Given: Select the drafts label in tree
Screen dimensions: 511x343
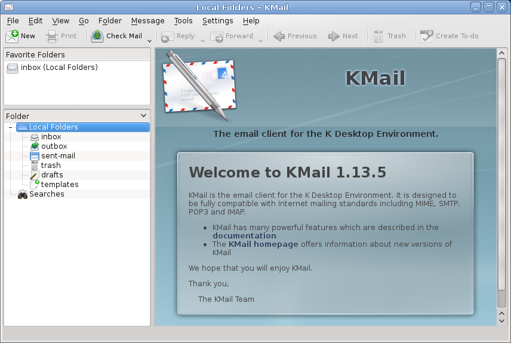Looking at the screenshot, I should pyautogui.click(x=52, y=175).
